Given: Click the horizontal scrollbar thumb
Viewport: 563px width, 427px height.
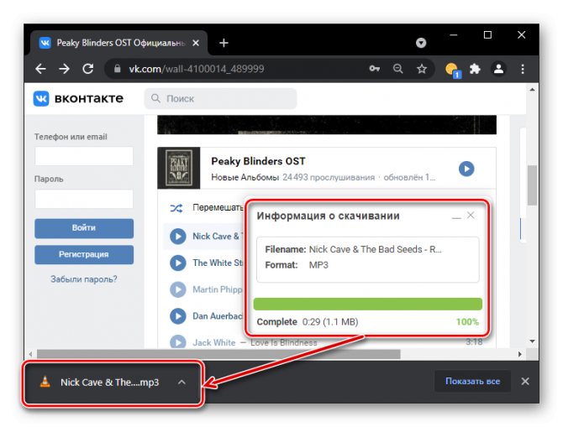Looking at the screenshot, I should (x=218, y=354).
